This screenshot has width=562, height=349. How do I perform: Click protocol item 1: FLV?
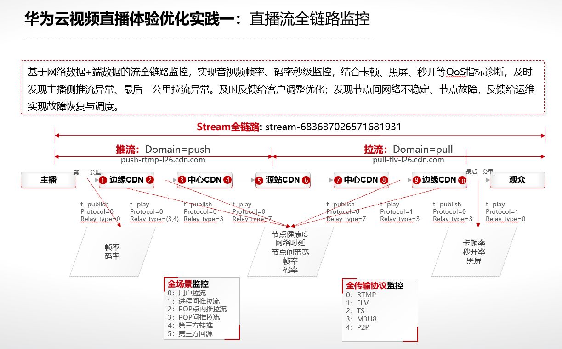coord(358,303)
